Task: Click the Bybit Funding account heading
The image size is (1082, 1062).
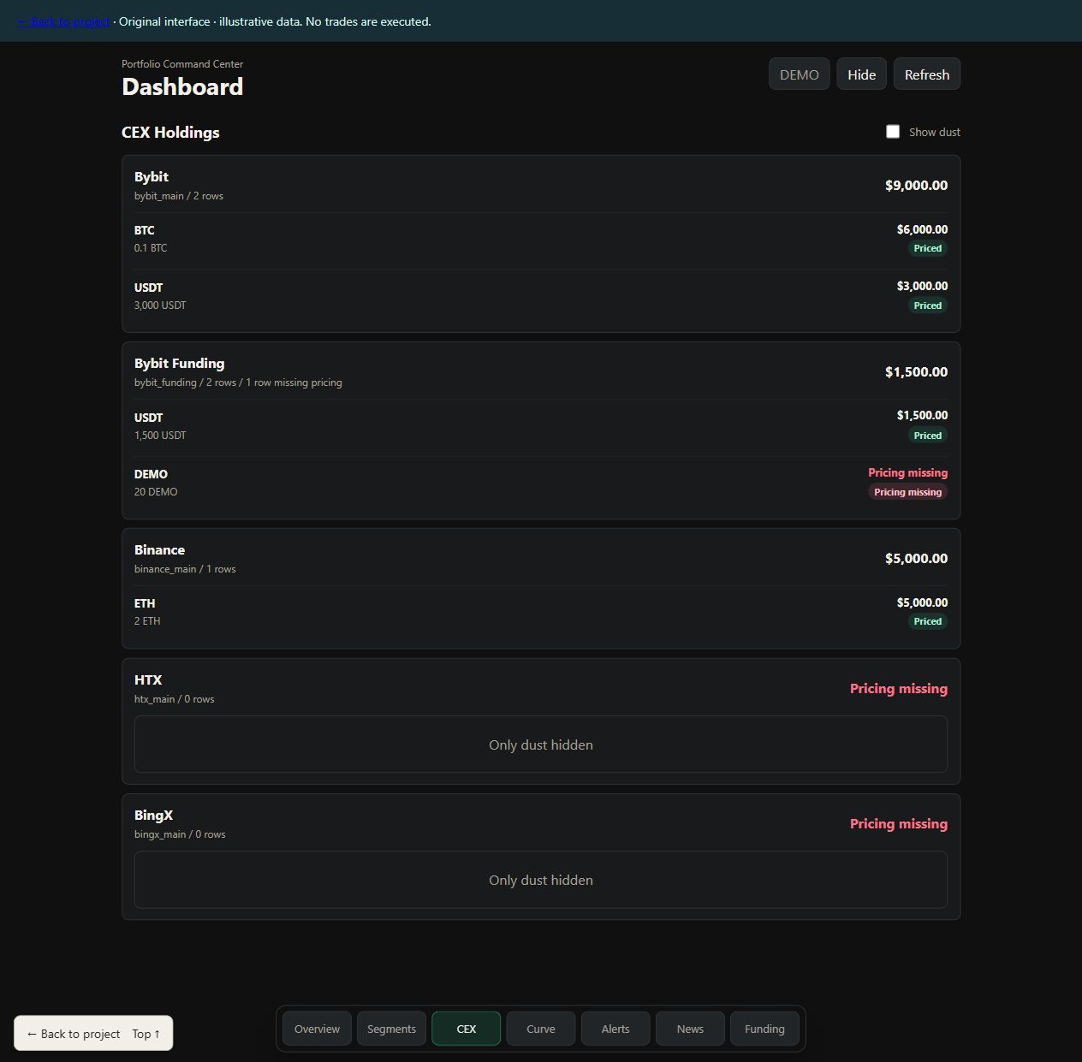Action: point(179,363)
